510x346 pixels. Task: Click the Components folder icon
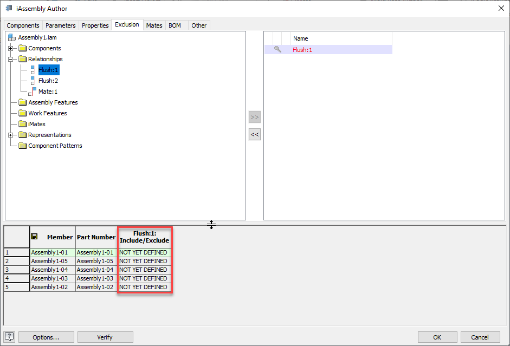[x=22, y=48]
